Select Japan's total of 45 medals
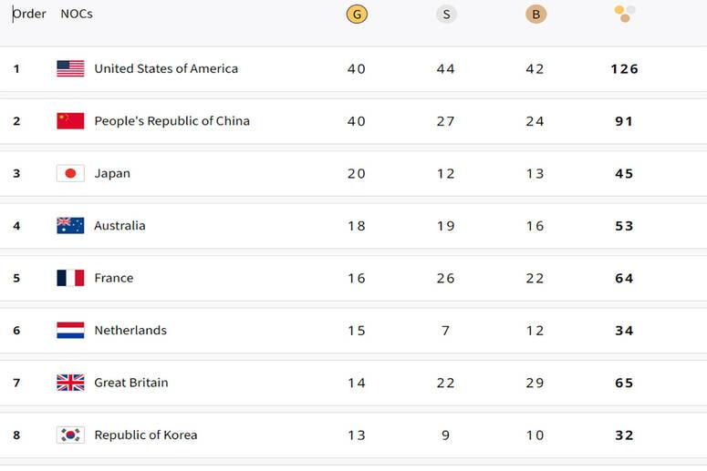The height and width of the screenshot is (471, 707). click(x=624, y=174)
